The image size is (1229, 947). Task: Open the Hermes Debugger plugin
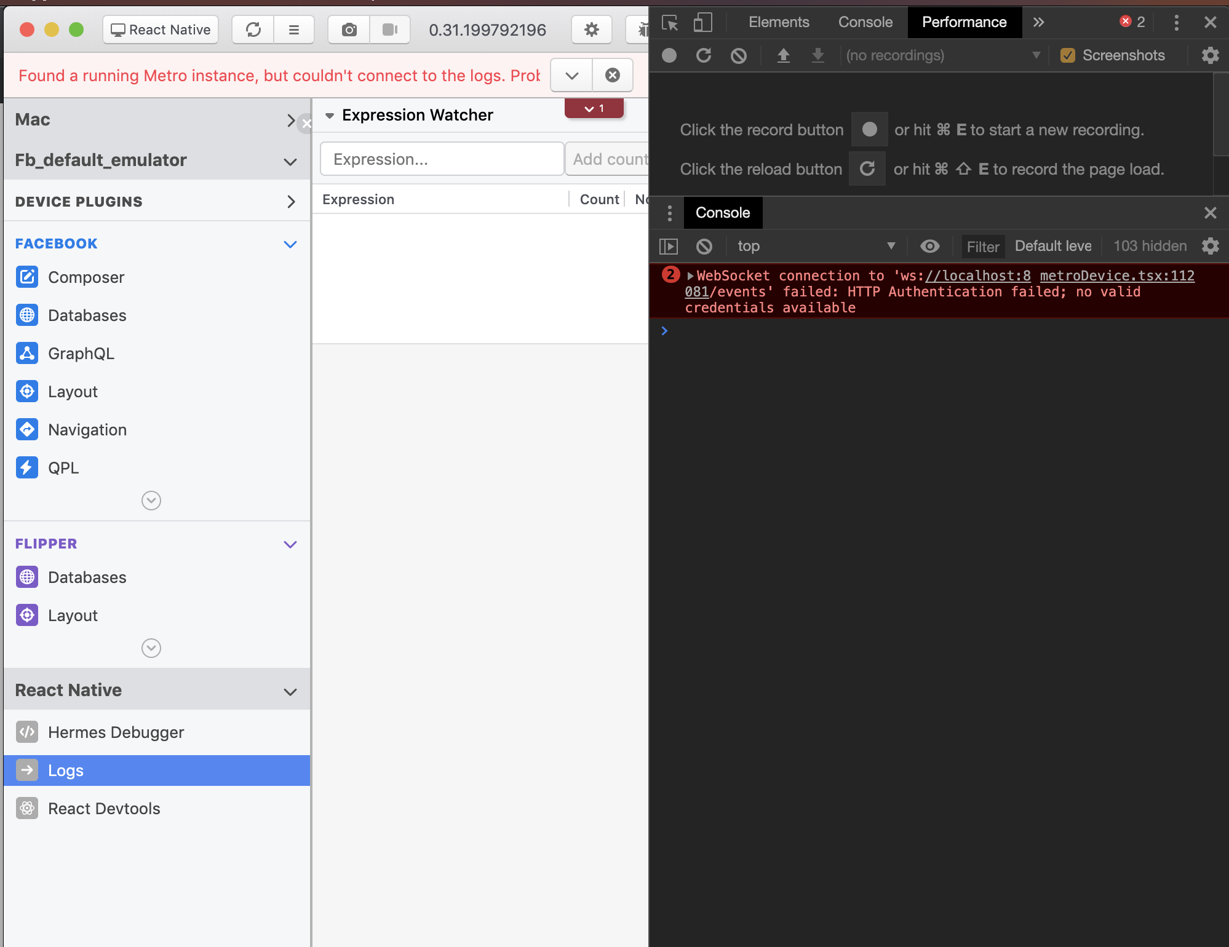[x=116, y=732]
